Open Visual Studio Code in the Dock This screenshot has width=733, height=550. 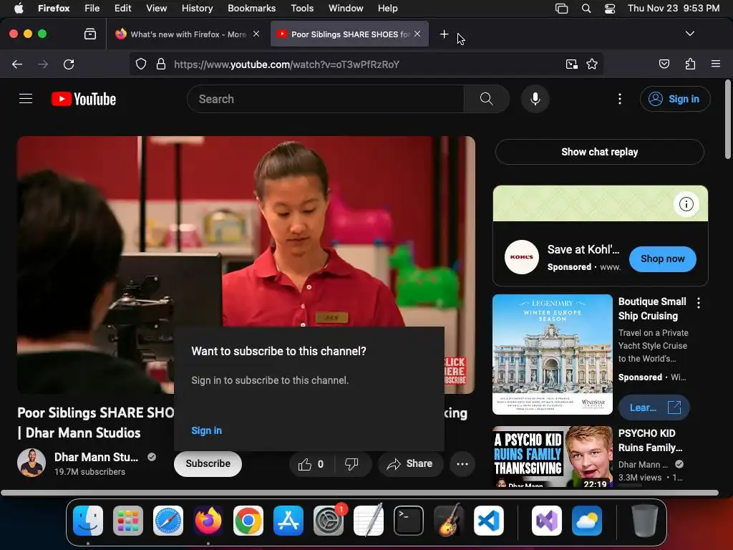coord(488,521)
